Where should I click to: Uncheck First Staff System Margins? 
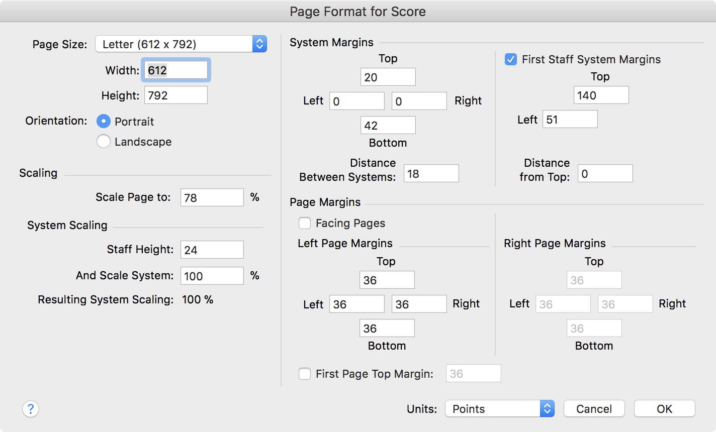511,59
